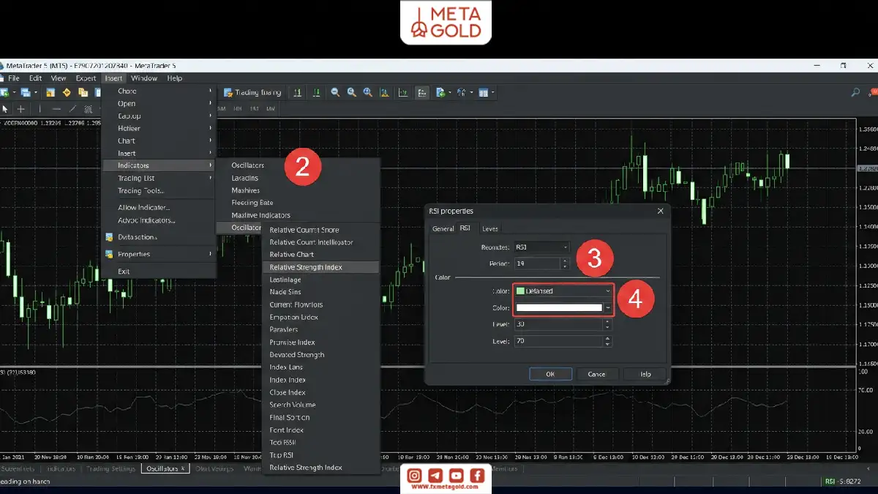Image resolution: width=878 pixels, height=494 pixels.
Task: Switch to General tab in RSI properties
Action: tap(443, 228)
